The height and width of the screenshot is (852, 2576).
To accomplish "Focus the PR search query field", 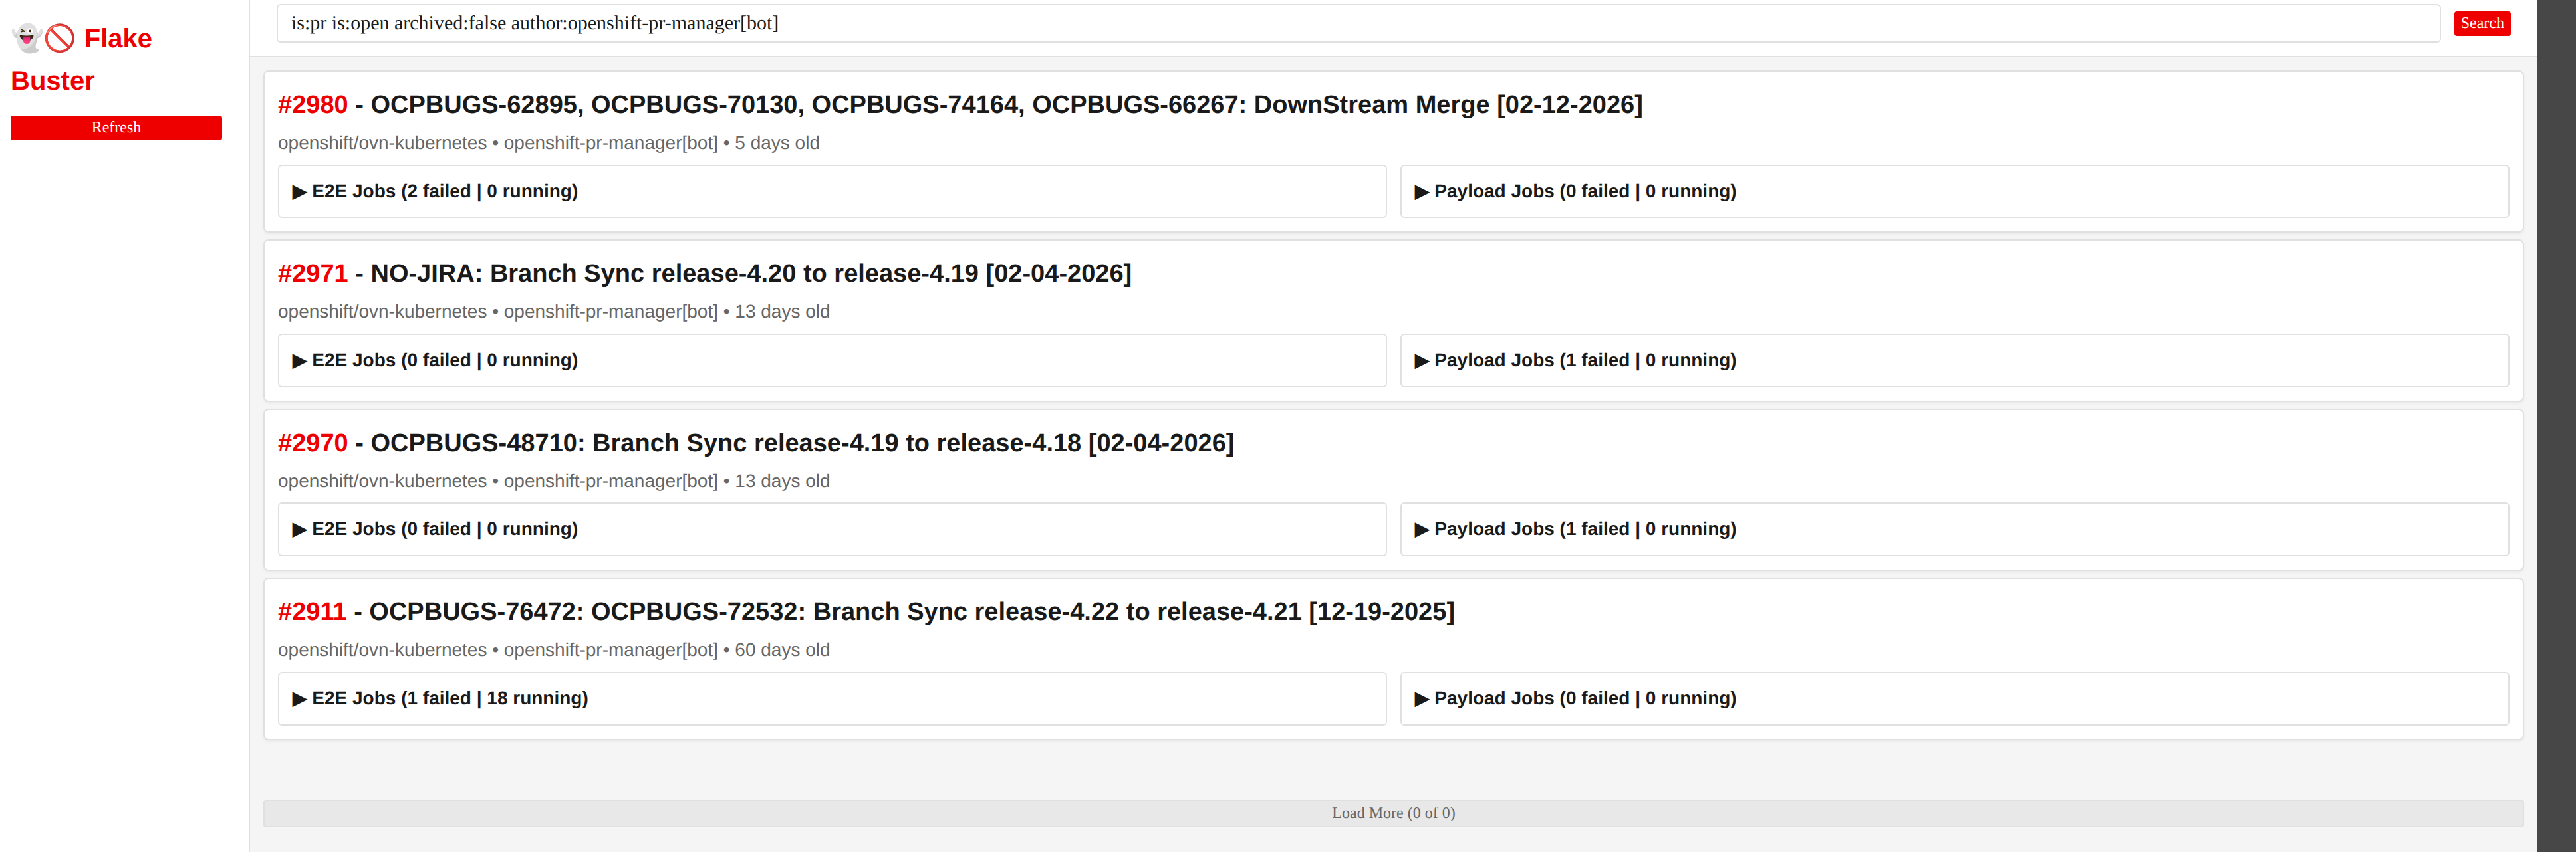I will tap(1358, 23).
